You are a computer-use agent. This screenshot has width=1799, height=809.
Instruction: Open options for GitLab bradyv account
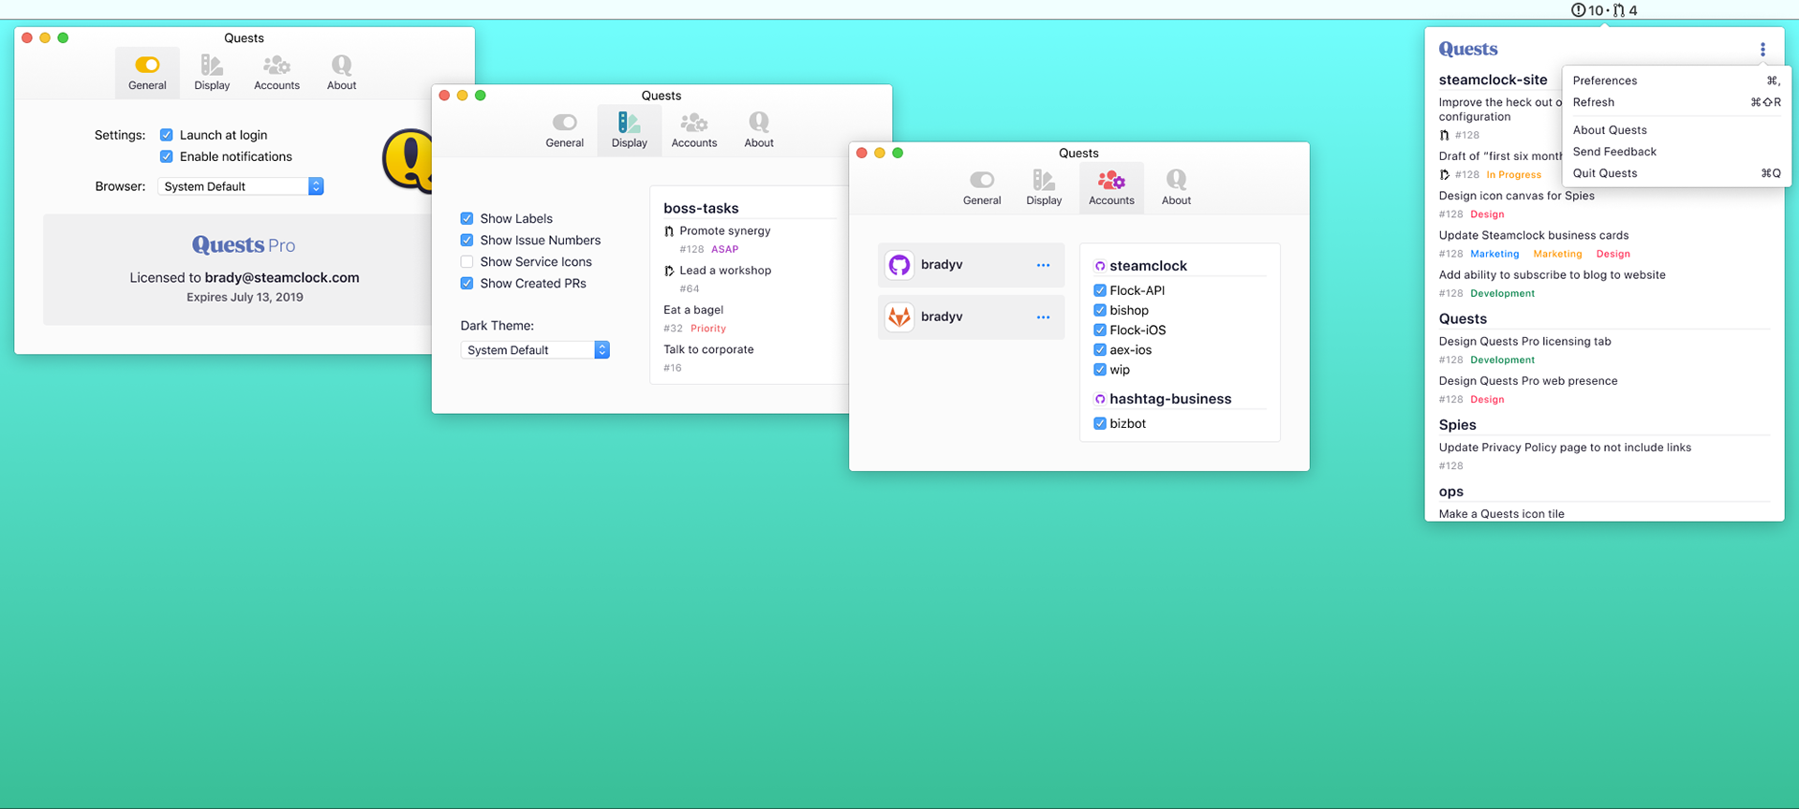pos(1043,317)
